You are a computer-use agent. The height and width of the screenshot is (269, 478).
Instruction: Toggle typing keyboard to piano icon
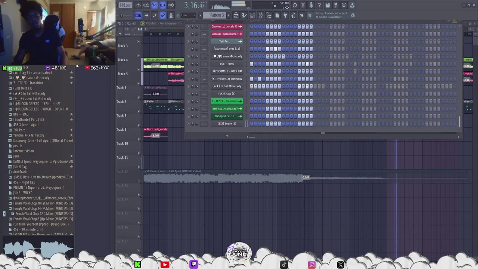(138, 15)
